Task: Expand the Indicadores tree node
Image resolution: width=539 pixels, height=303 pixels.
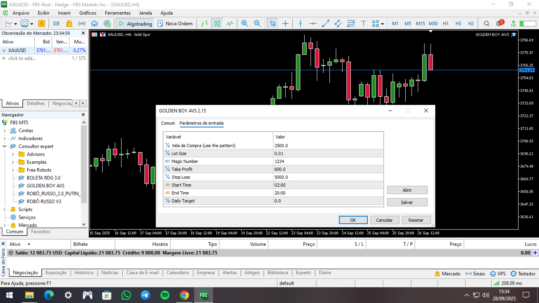Action: tap(5, 138)
